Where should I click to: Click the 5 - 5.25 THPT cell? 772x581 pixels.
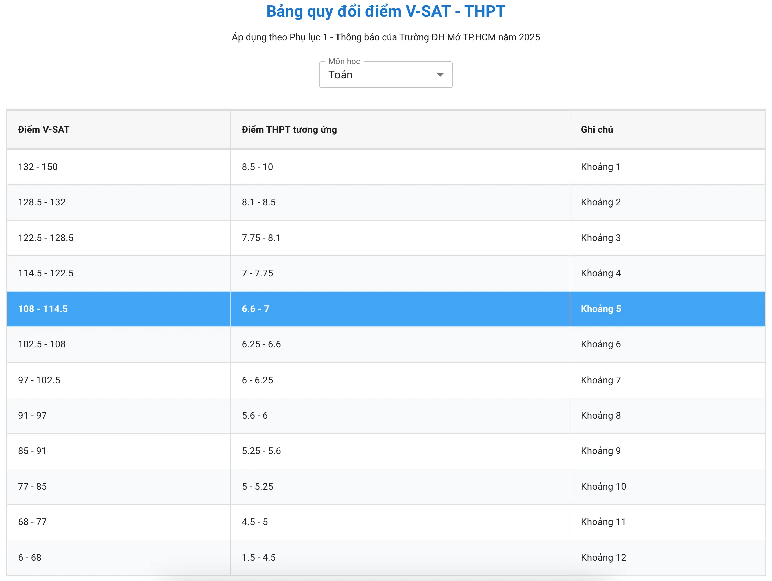[x=257, y=486]
